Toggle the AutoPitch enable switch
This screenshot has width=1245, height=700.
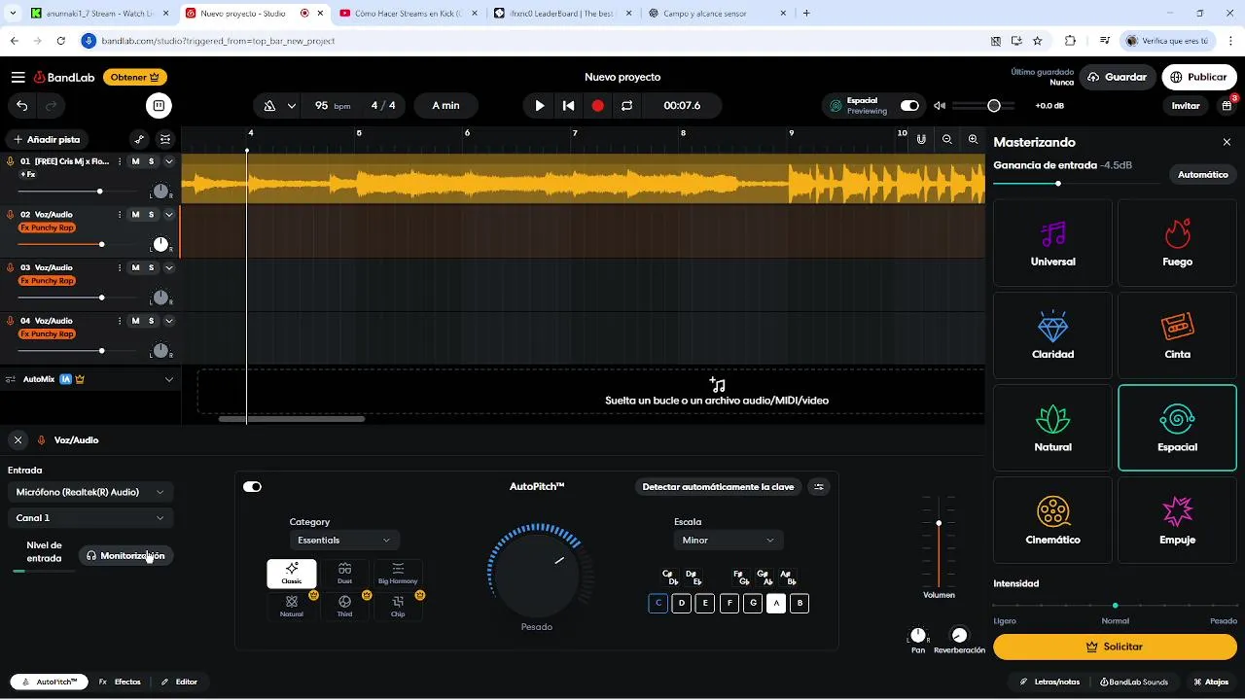pyautogui.click(x=253, y=487)
